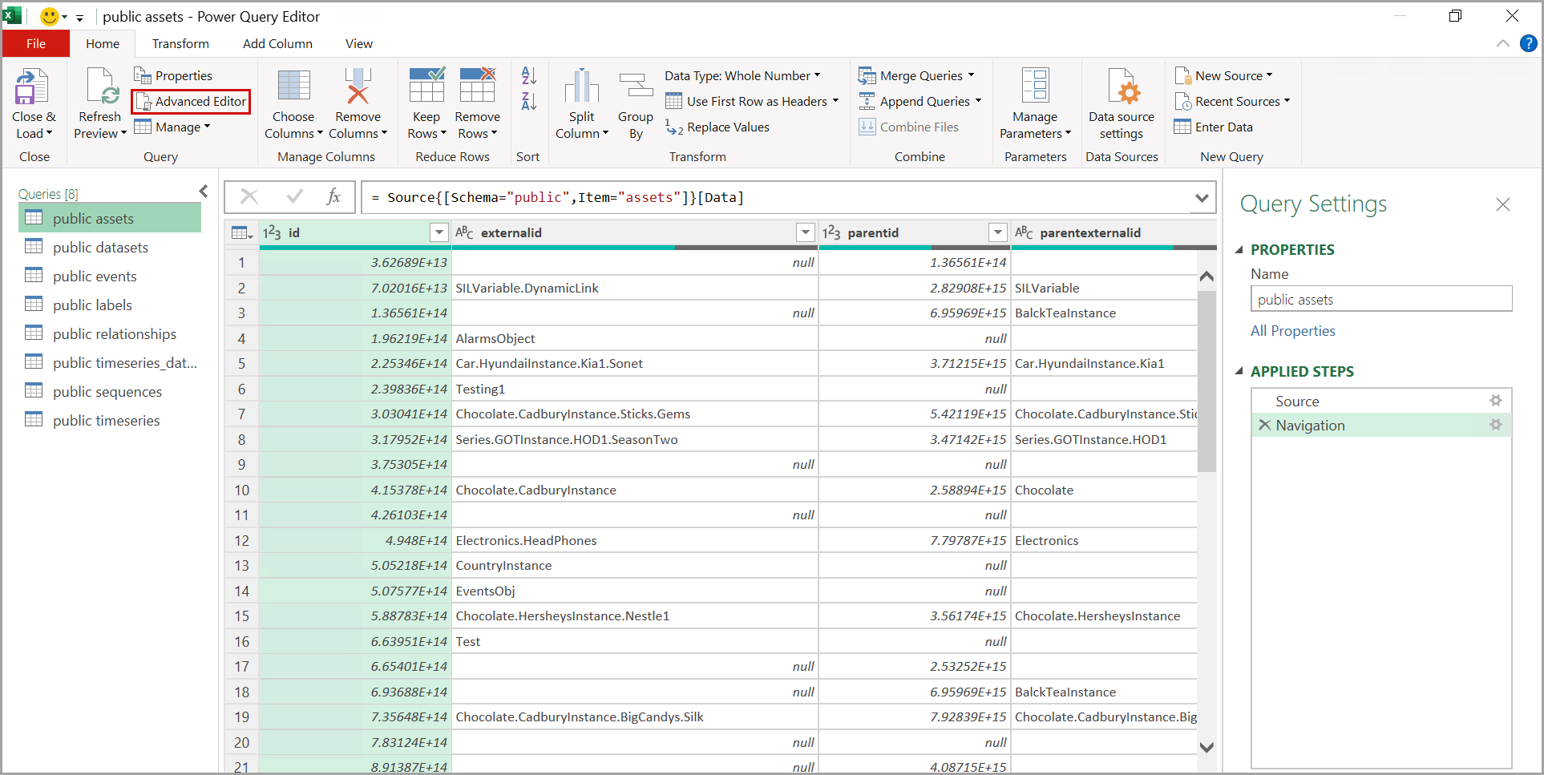Open the Data Type Whole Number dropdown
The width and height of the screenshot is (1544, 775).
click(x=742, y=76)
